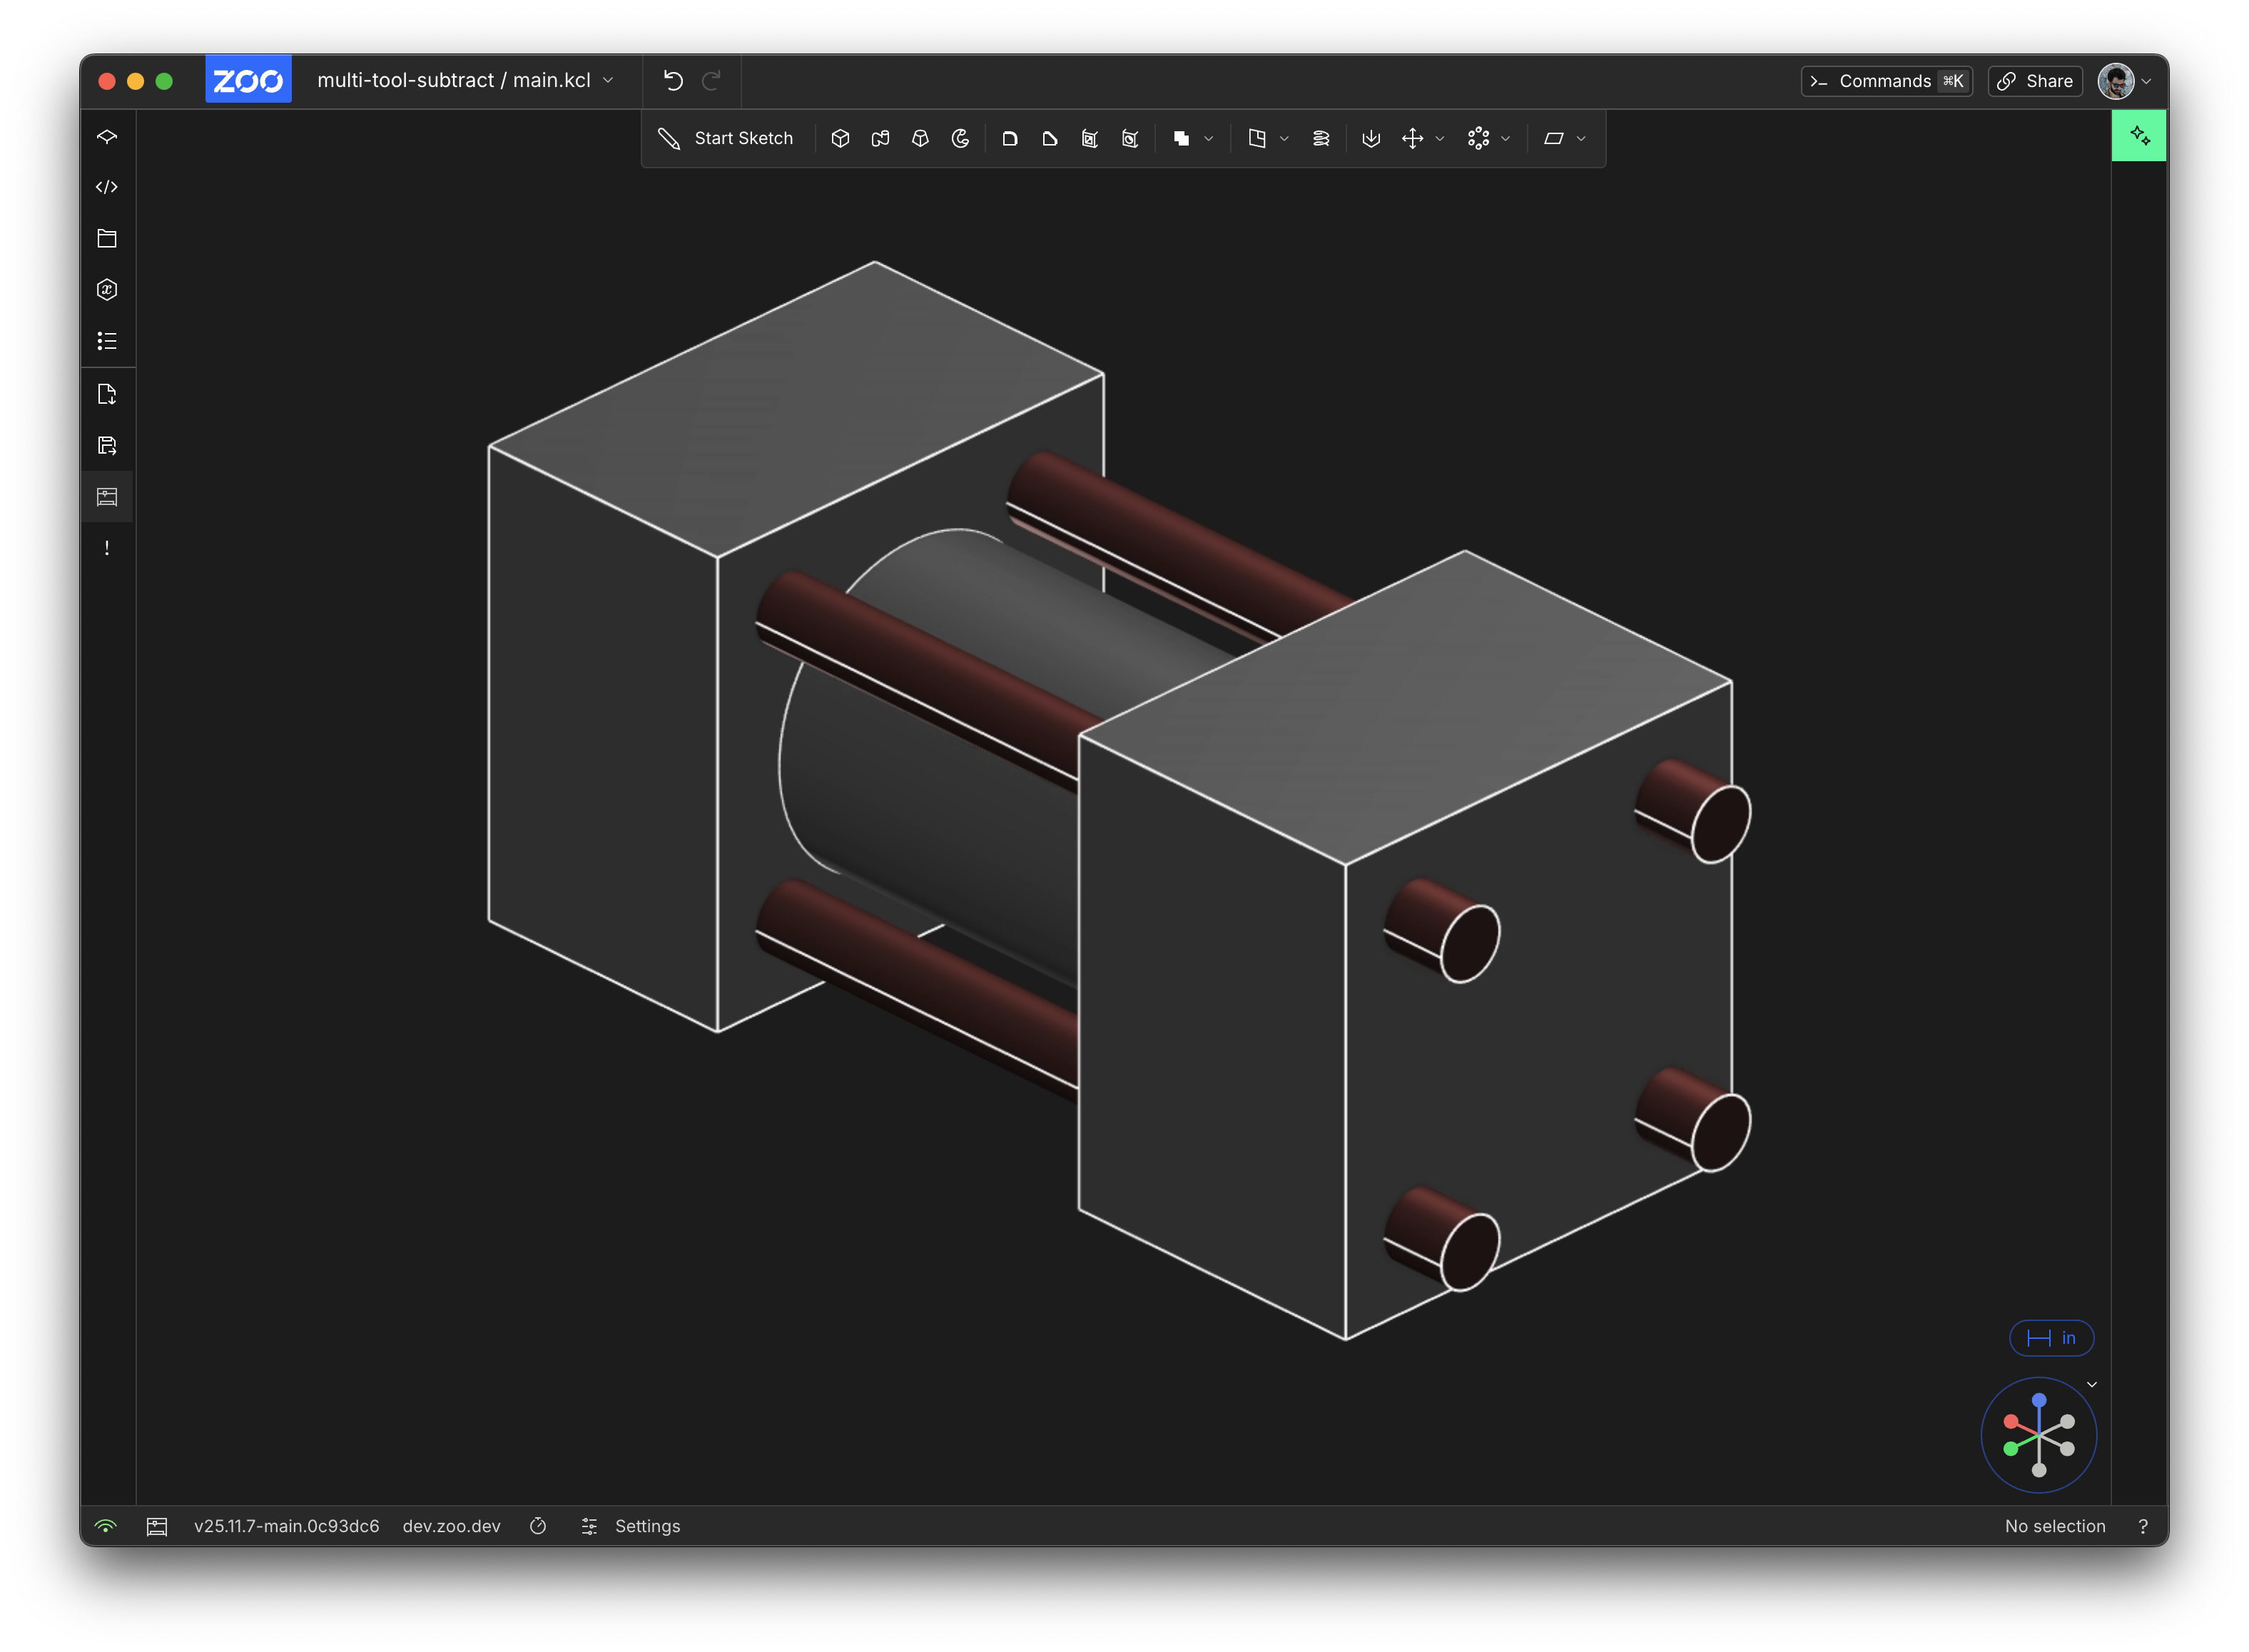
Task: Toggle the Feature Tree pane
Action: [x=107, y=136]
